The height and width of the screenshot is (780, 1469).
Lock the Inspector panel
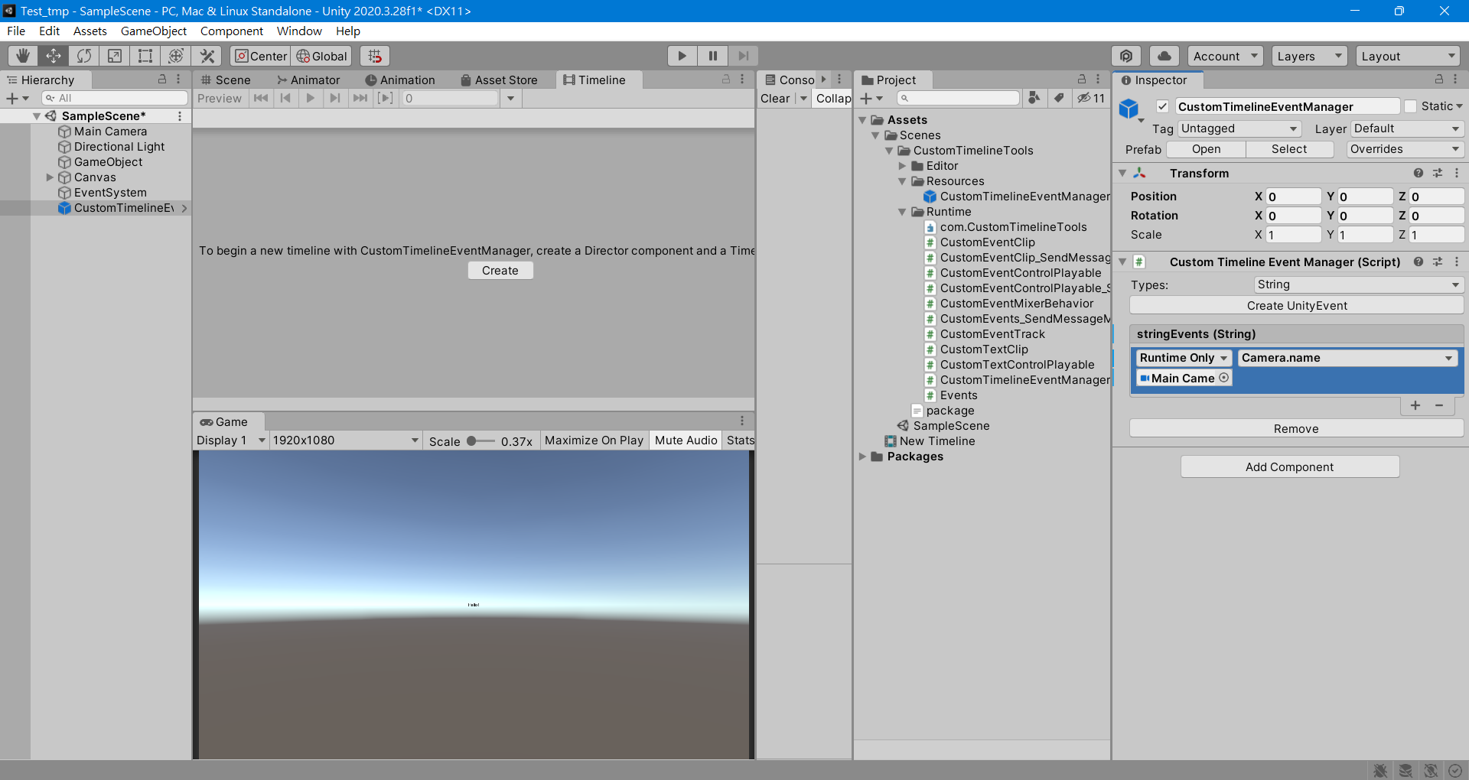[1439, 80]
